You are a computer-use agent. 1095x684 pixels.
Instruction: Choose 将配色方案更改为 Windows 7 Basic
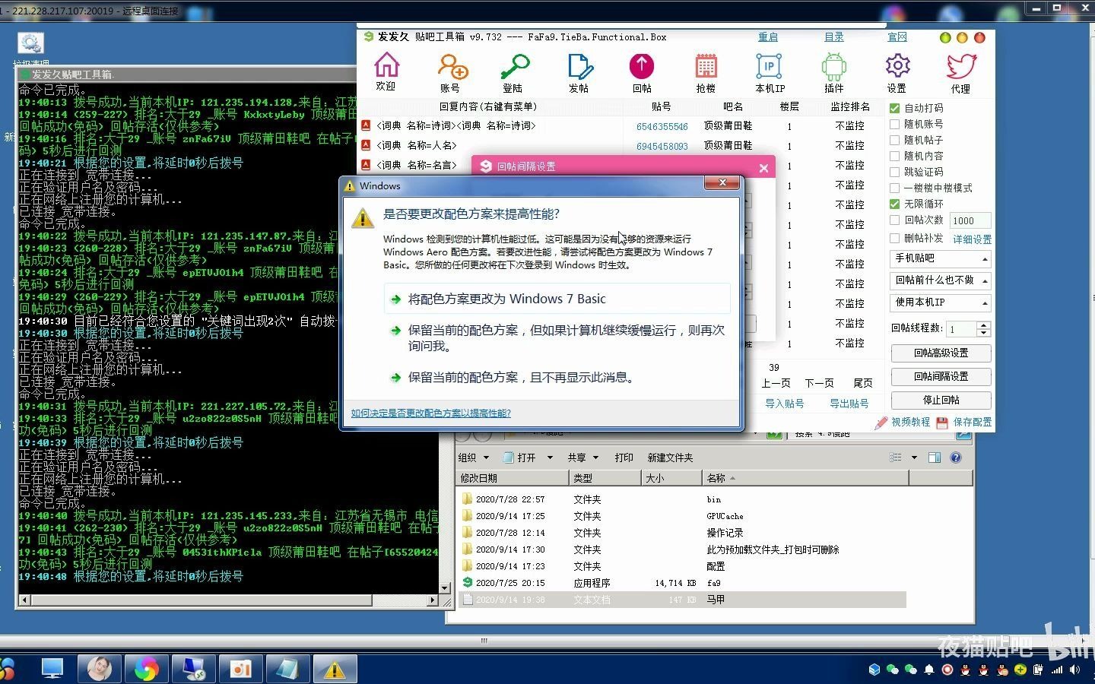(x=557, y=299)
